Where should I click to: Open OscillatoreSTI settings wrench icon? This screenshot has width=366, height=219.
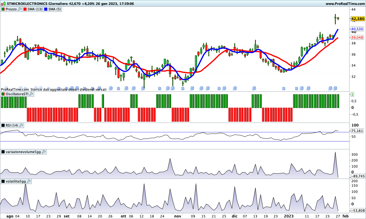[x=31, y=94]
